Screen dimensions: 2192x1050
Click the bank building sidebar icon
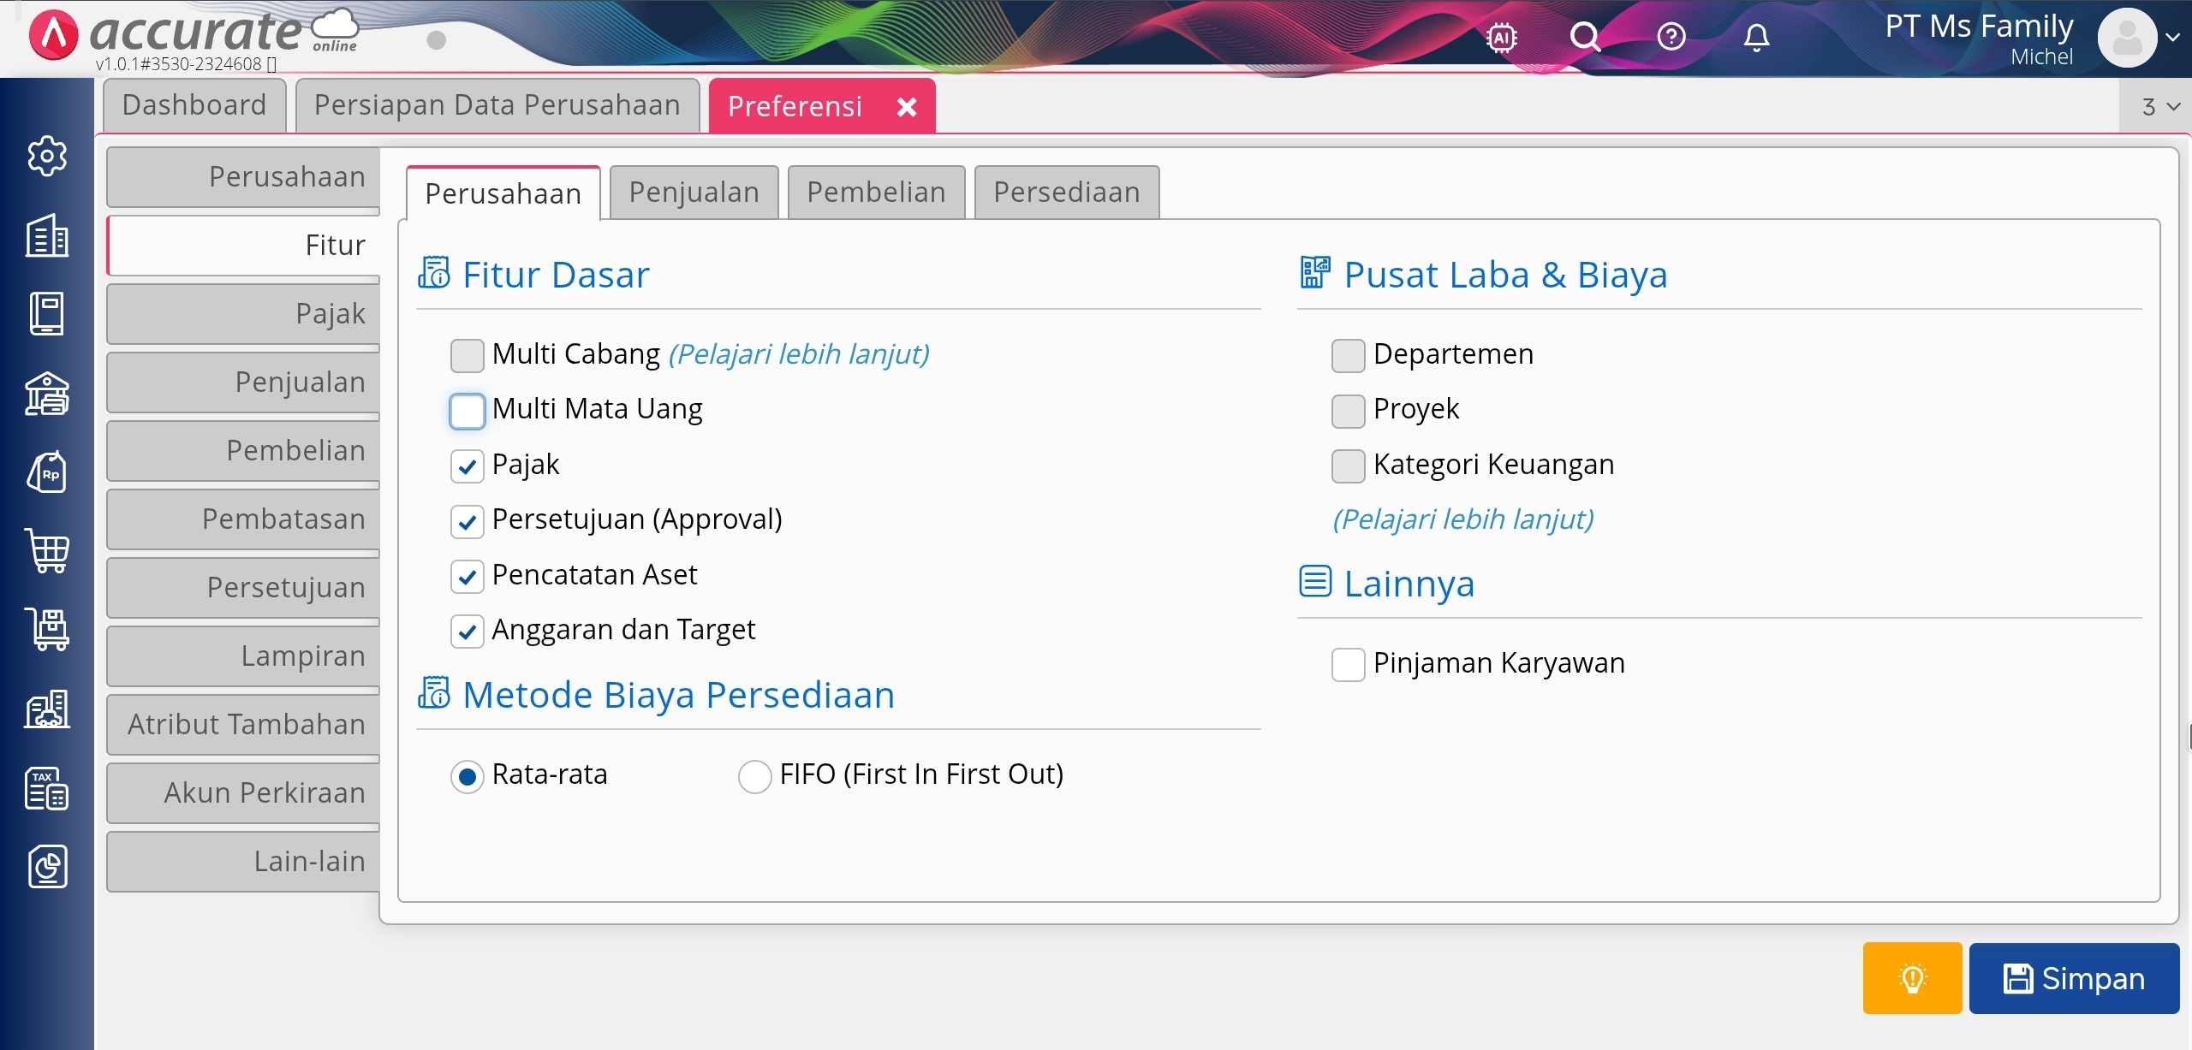tap(47, 394)
